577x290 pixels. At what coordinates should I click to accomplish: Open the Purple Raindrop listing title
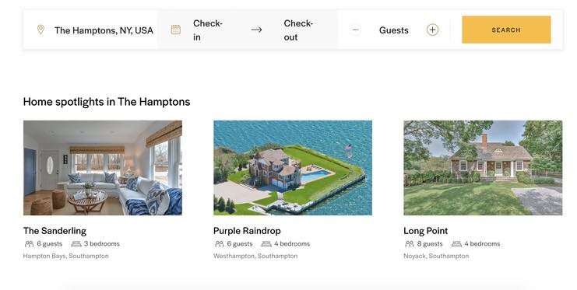[x=247, y=231]
